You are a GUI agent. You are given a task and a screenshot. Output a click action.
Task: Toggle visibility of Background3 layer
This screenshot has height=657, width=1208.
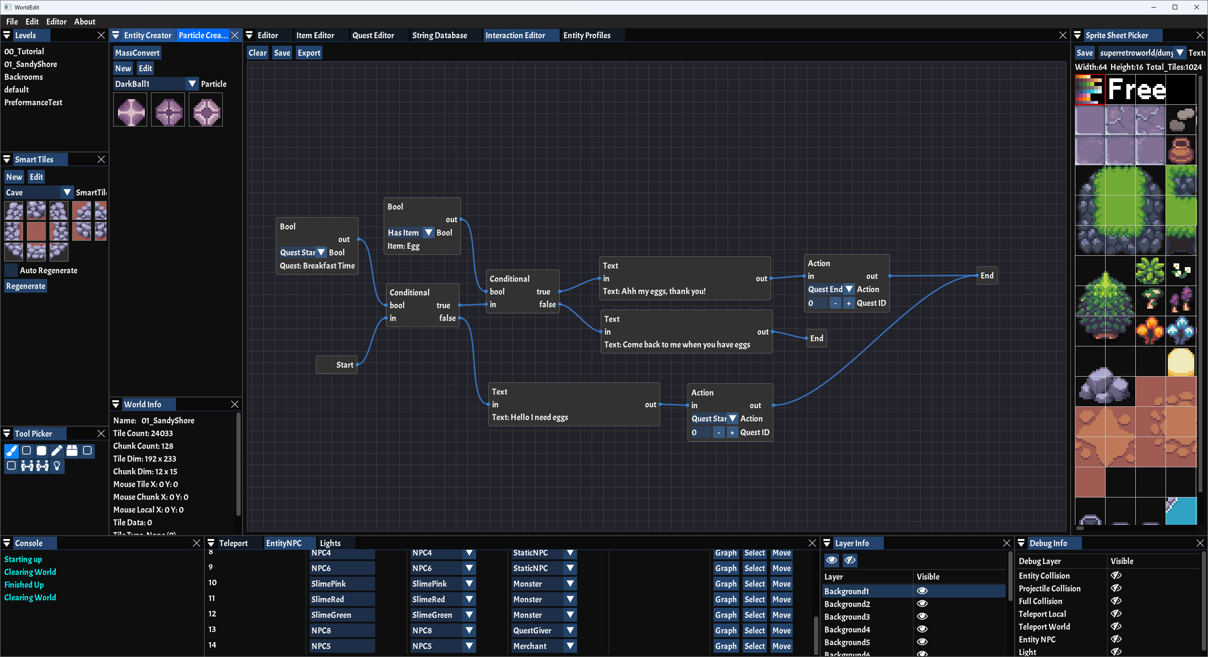923,616
